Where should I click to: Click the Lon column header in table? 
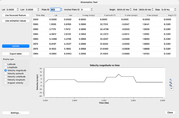(x=71, y=15)
